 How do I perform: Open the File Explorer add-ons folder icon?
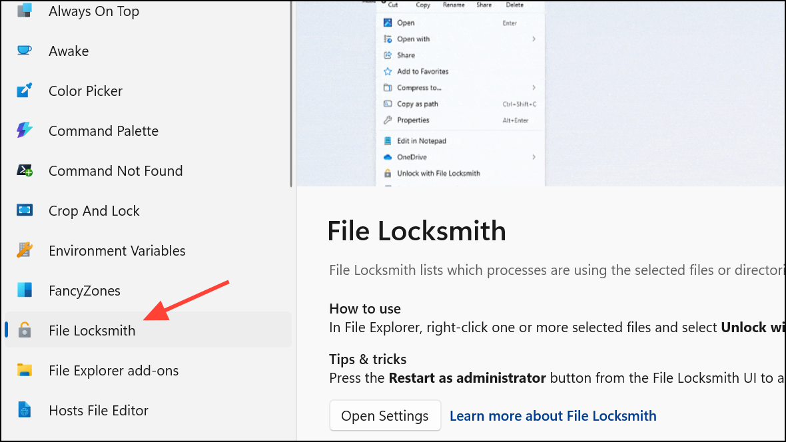coord(25,370)
